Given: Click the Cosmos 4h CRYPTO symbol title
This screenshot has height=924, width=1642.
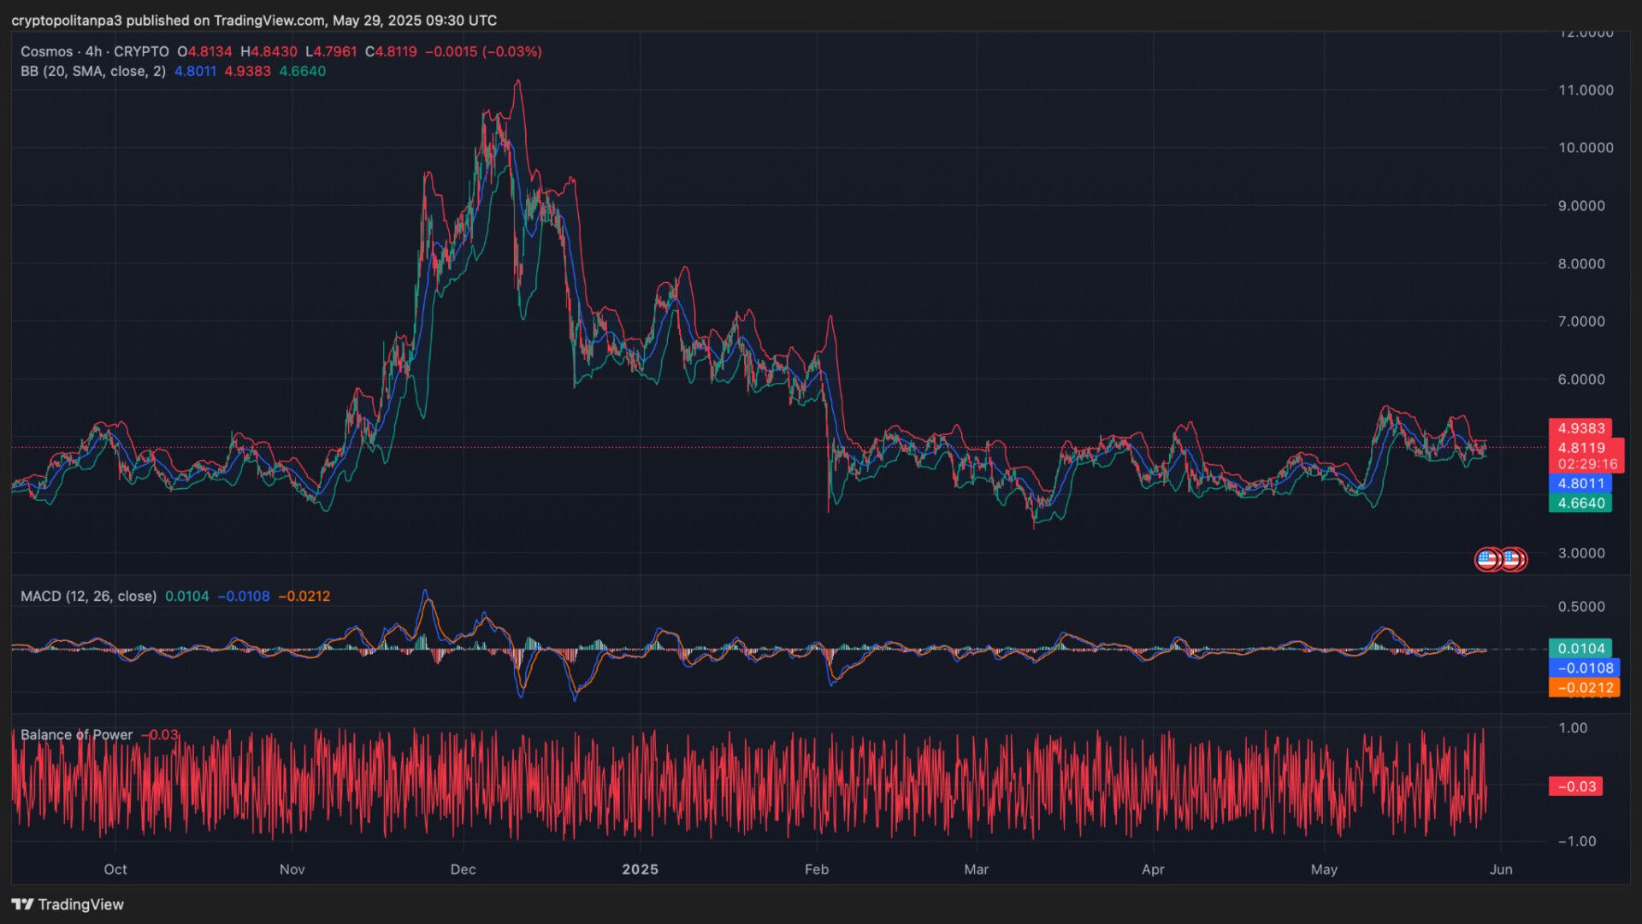Looking at the screenshot, I should pyautogui.click(x=95, y=51).
